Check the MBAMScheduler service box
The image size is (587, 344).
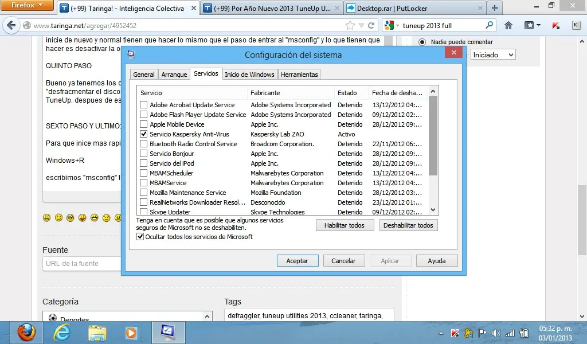143,173
